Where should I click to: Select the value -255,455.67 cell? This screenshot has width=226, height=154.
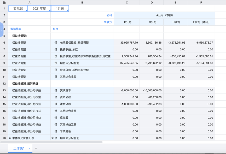175,56
